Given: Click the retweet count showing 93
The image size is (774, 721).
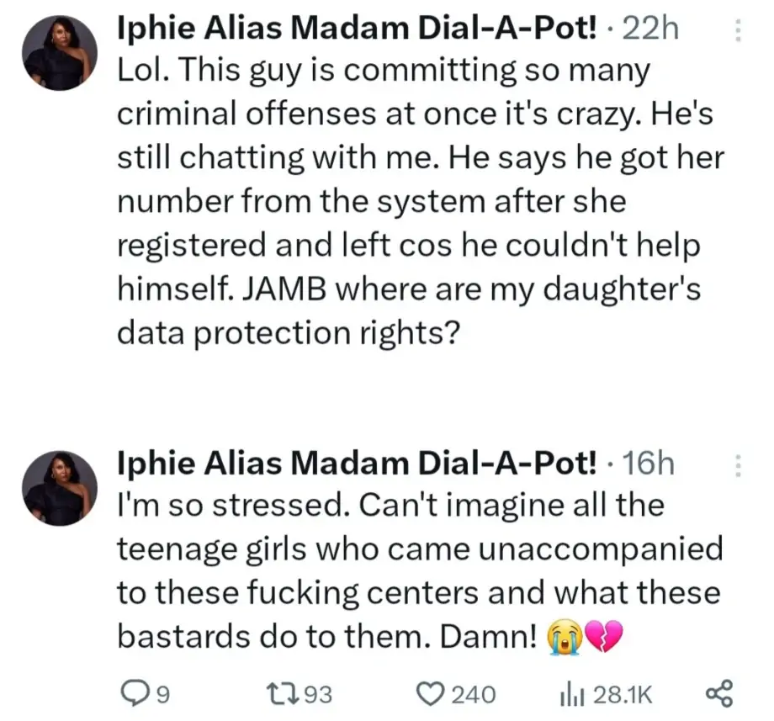Looking at the screenshot, I should point(317,693).
